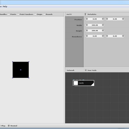Enable the Points checkbox

click(9, 14)
